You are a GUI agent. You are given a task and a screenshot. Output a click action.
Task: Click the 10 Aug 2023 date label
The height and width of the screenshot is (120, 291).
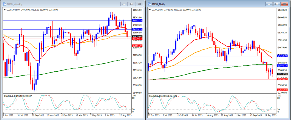213,115
